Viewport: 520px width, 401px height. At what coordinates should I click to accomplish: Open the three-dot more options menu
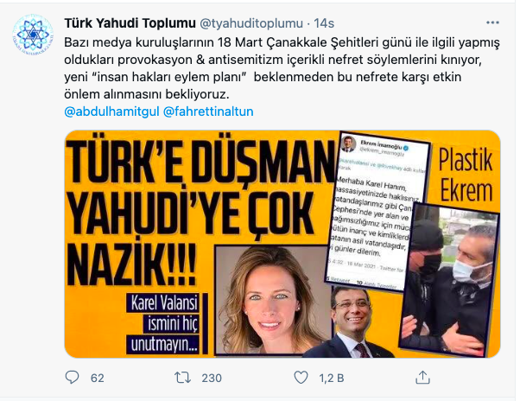coord(492,22)
